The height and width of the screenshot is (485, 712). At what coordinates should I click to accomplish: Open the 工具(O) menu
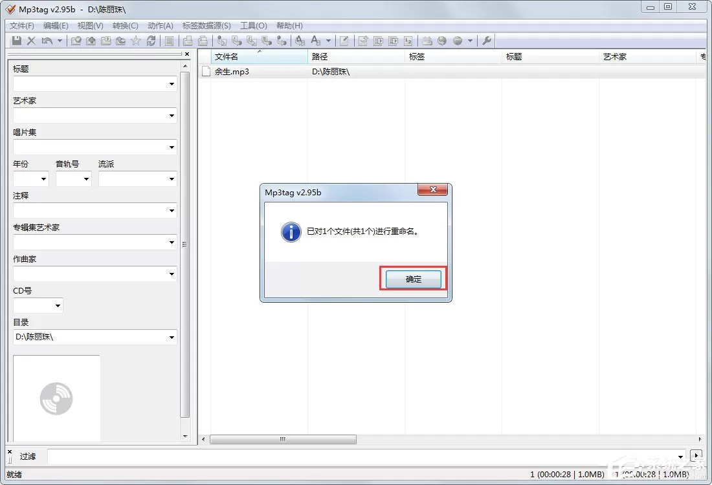[253, 25]
